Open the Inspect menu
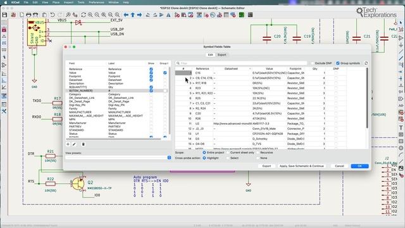 point(68,3)
